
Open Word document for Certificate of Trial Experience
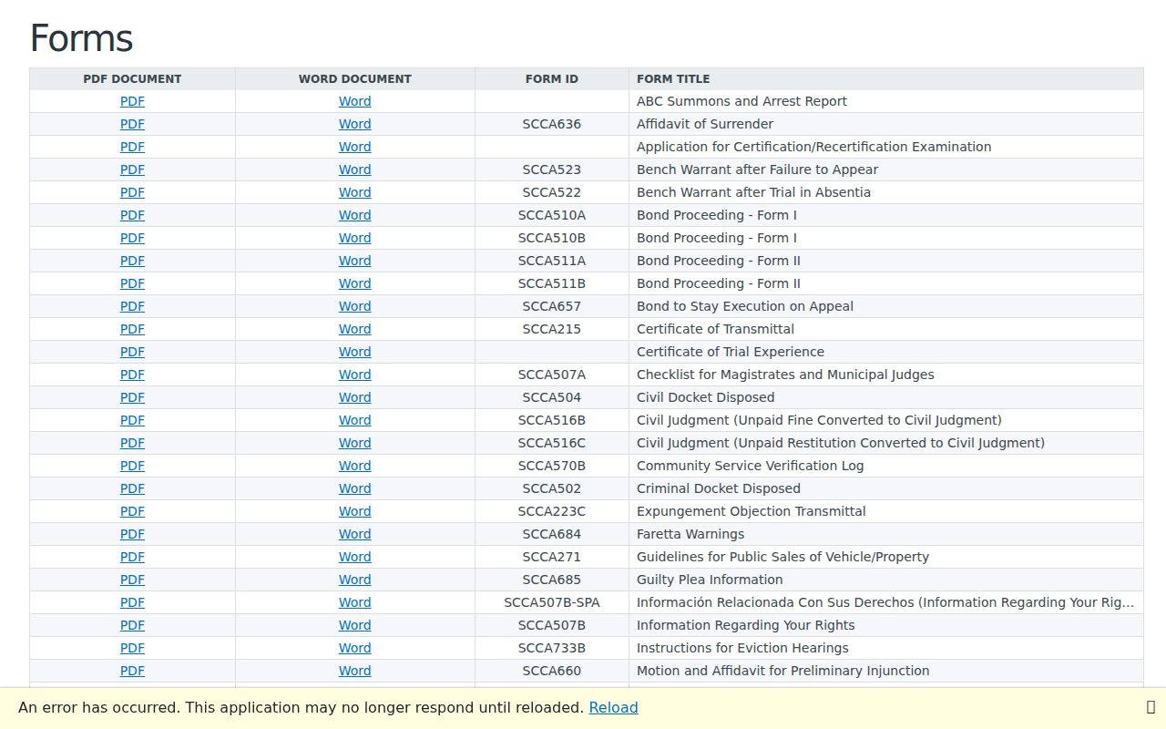click(x=354, y=352)
